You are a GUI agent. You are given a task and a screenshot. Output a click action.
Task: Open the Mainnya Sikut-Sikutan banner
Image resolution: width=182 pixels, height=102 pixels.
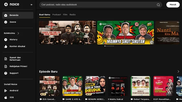pos(125,33)
